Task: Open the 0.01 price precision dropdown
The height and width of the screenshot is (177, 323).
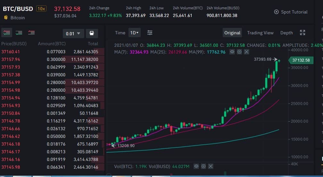Action: [x=73, y=33]
